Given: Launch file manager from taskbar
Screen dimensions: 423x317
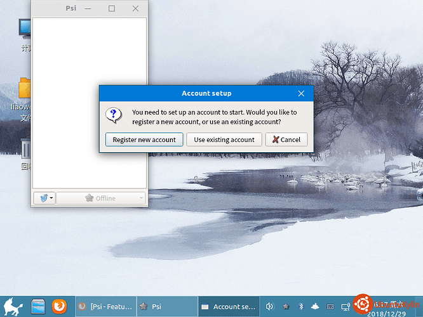Looking at the screenshot, I should (x=38, y=306).
